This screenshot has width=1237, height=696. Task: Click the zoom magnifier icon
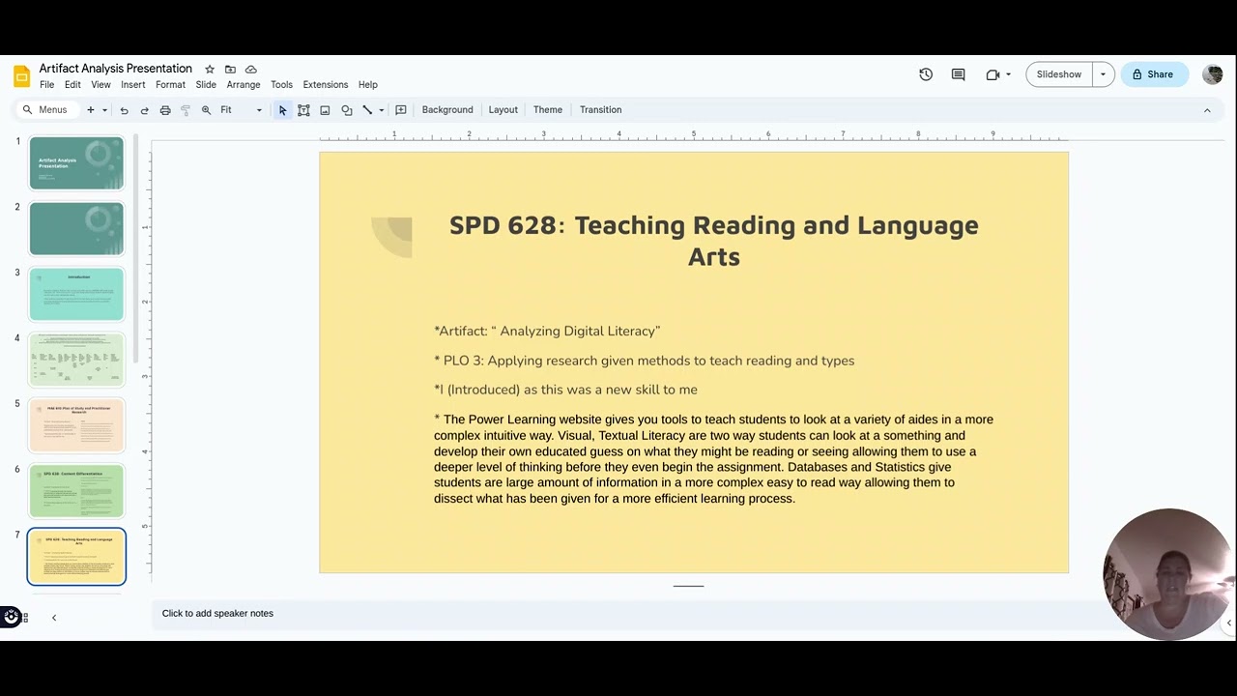206,110
